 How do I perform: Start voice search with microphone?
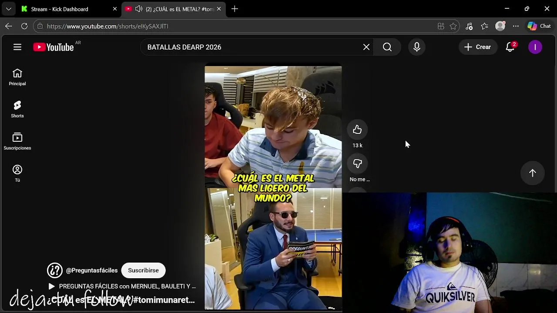[x=417, y=47]
